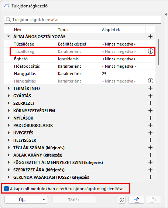Add property to GYÁRTÁS group
168x208 pixels.
click(150, 96)
